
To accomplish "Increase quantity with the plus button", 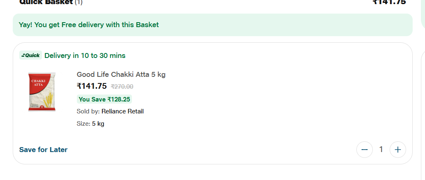I will click(x=397, y=150).
